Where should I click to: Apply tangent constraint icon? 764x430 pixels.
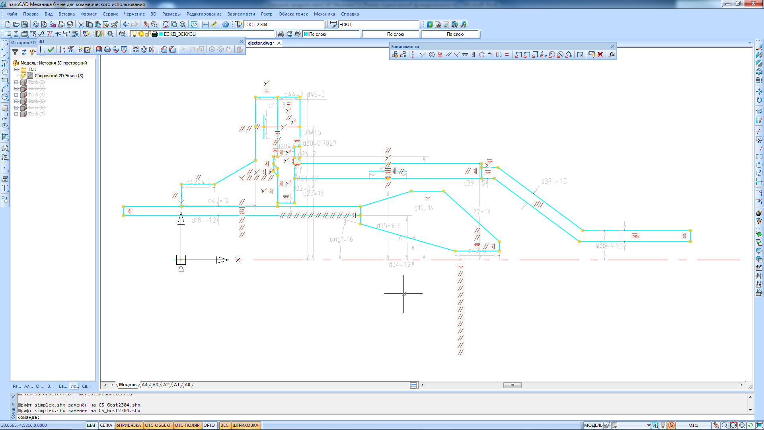[x=482, y=55]
